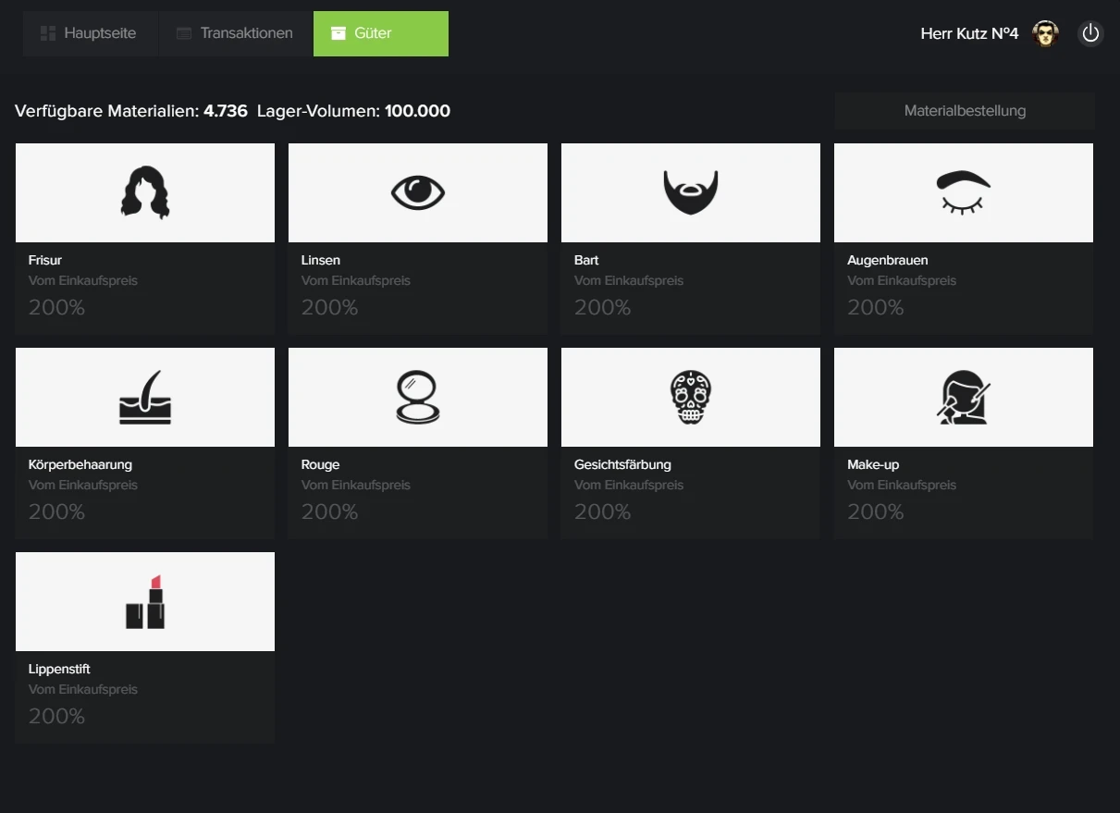The height and width of the screenshot is (813, 1120).
Task: Open the Make-up title label
Action: tap(873, 464)
